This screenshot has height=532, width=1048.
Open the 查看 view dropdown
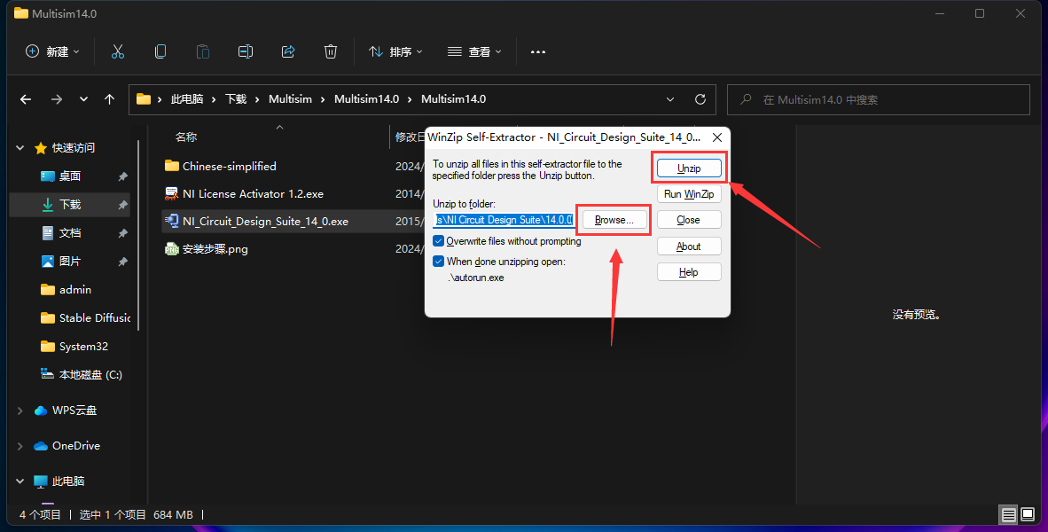474,51
